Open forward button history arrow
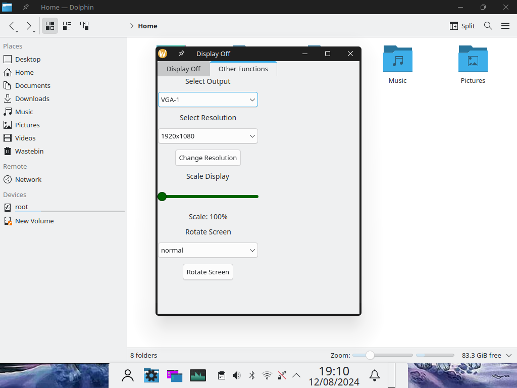The height and width of the screenshot is (388, 517). 34,31
